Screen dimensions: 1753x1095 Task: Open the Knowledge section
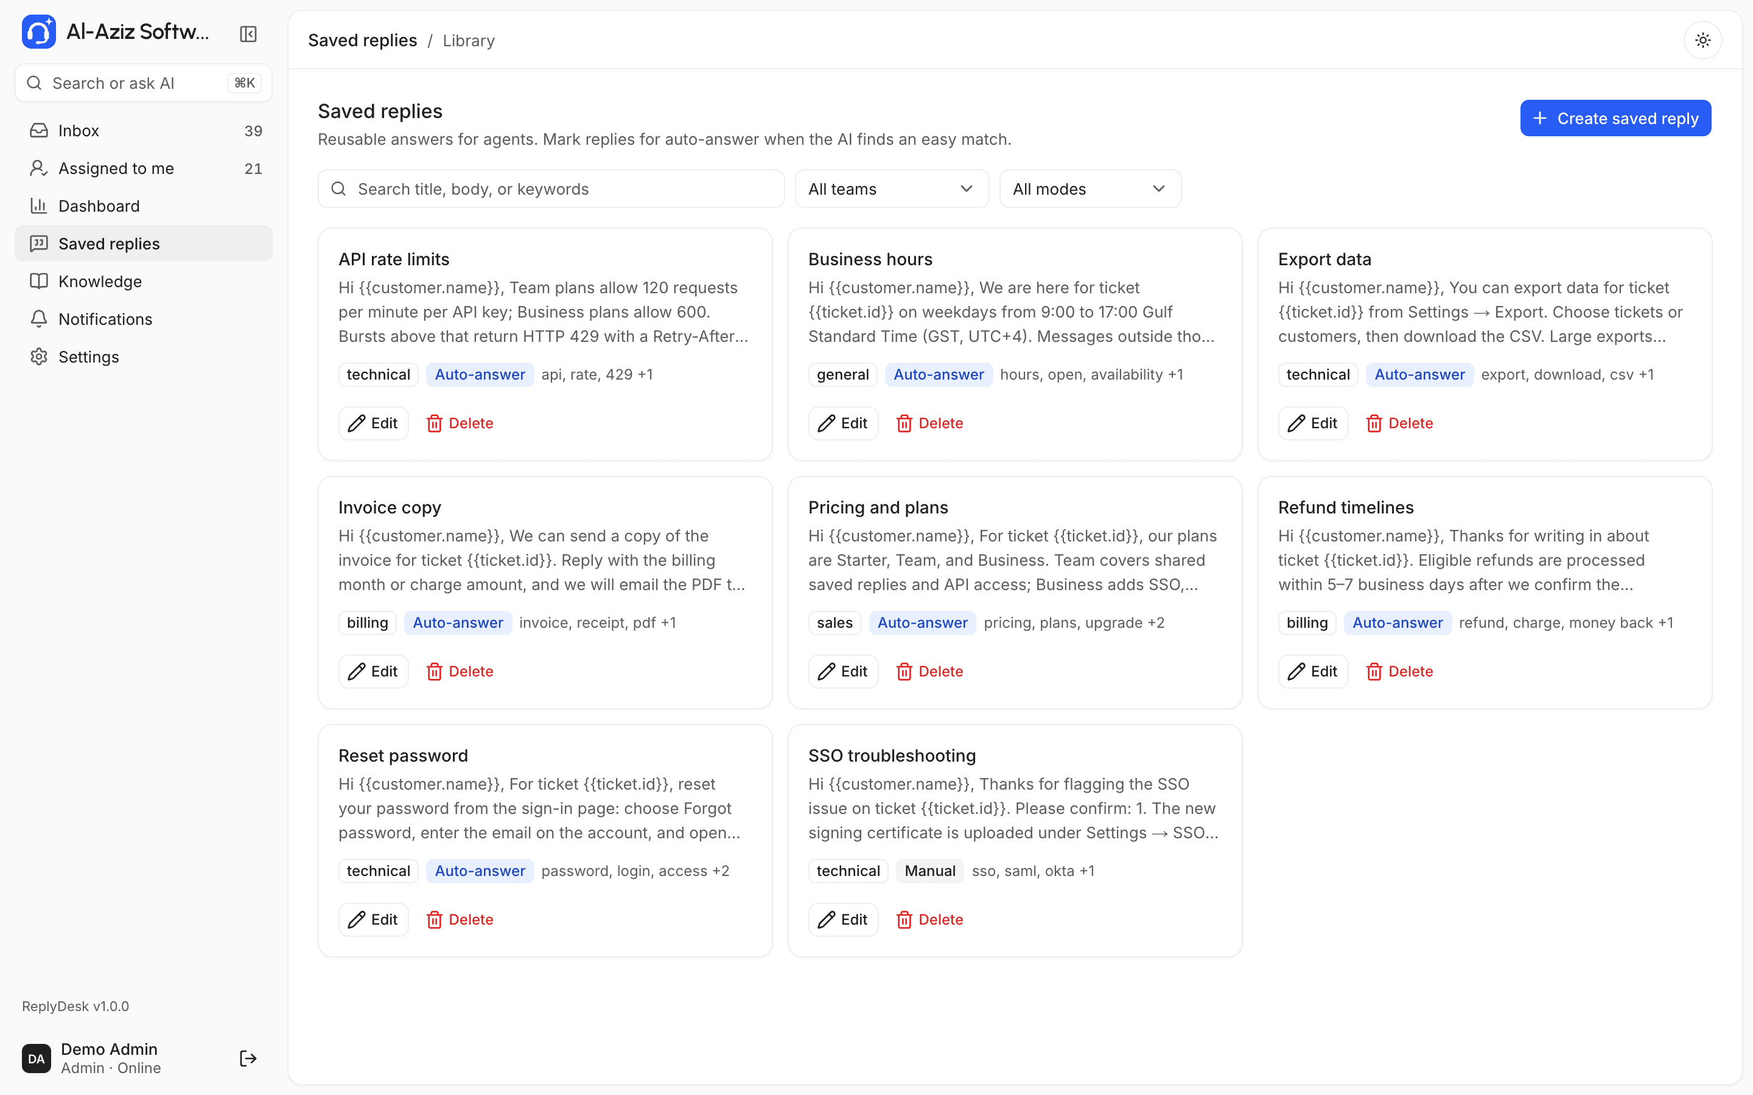[144, 281]
